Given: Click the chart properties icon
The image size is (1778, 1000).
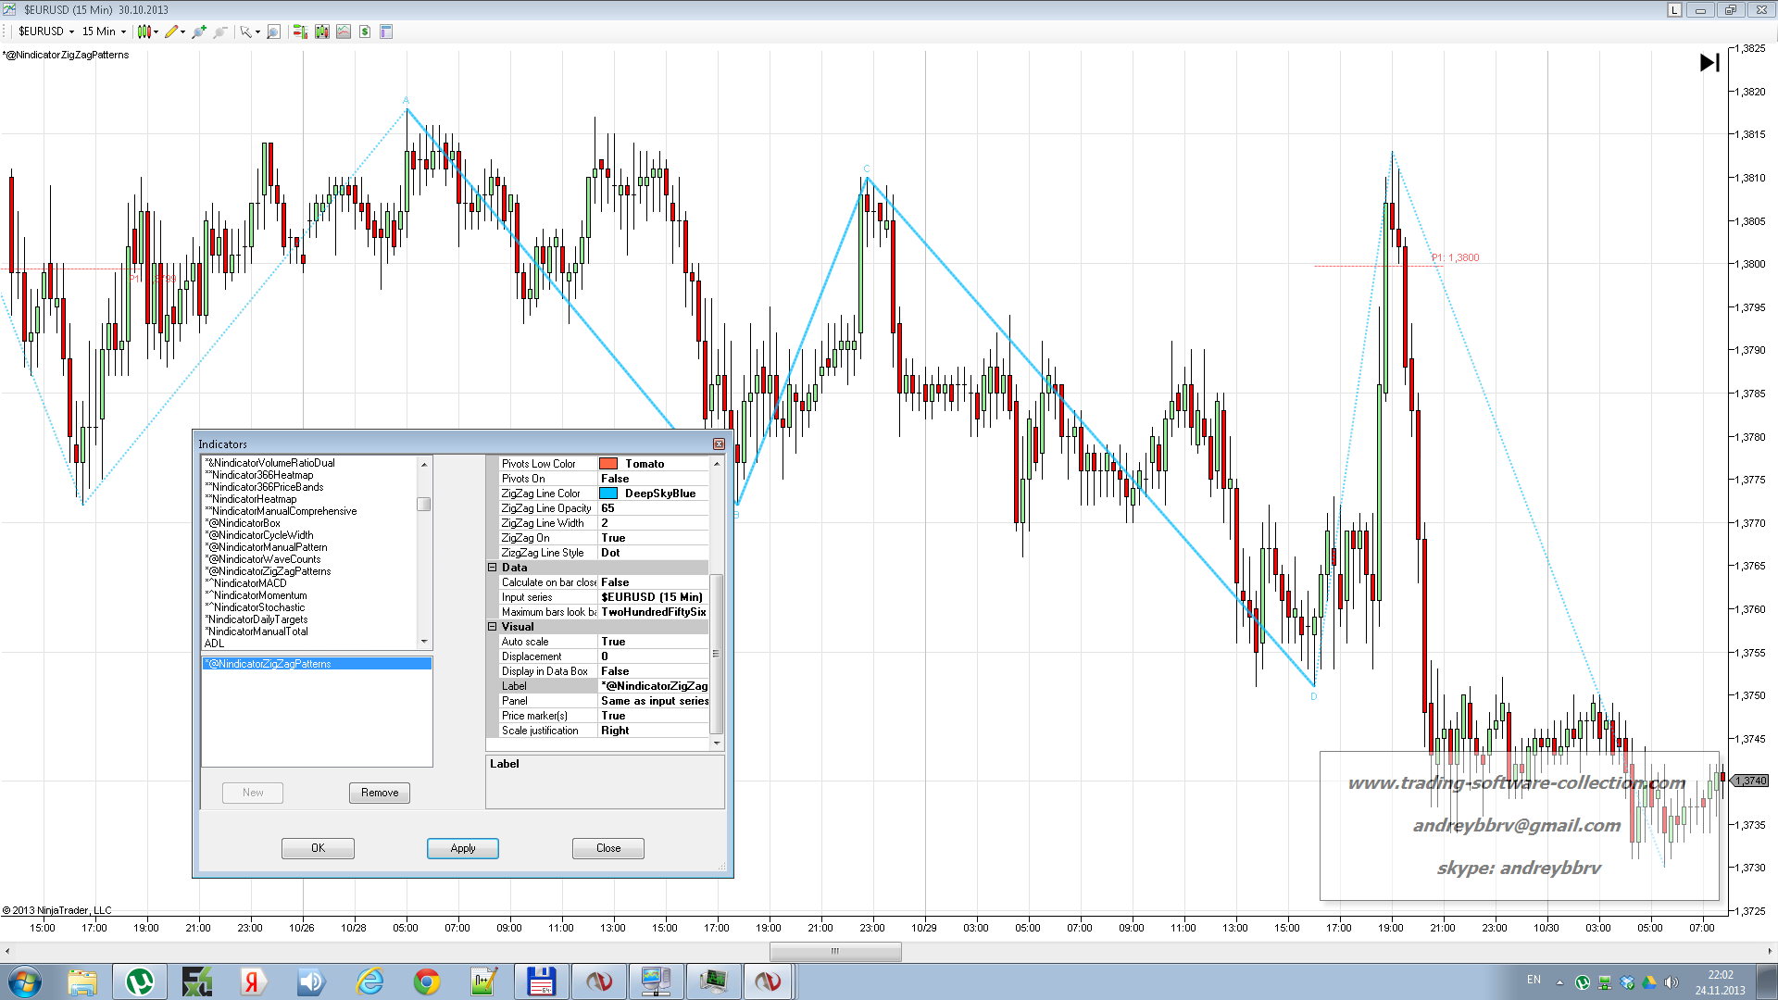Looking at the screenshot, I should click(386, 31).
